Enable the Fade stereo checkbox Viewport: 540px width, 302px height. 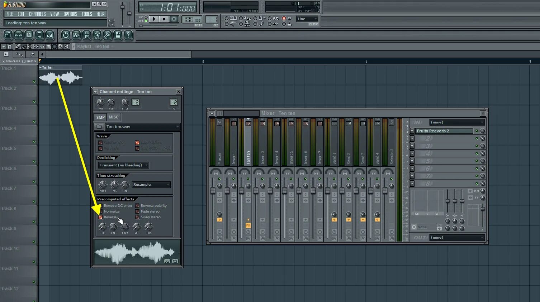tap(137, 211)
